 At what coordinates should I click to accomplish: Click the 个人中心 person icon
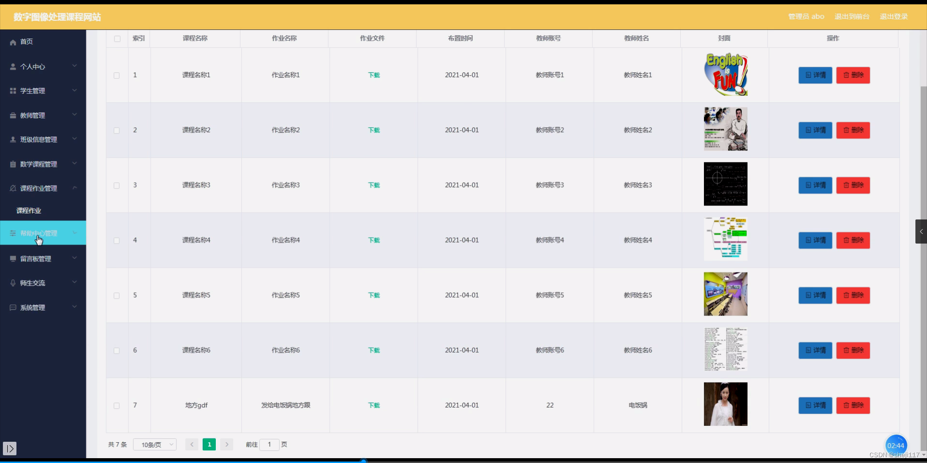[13, 66]
